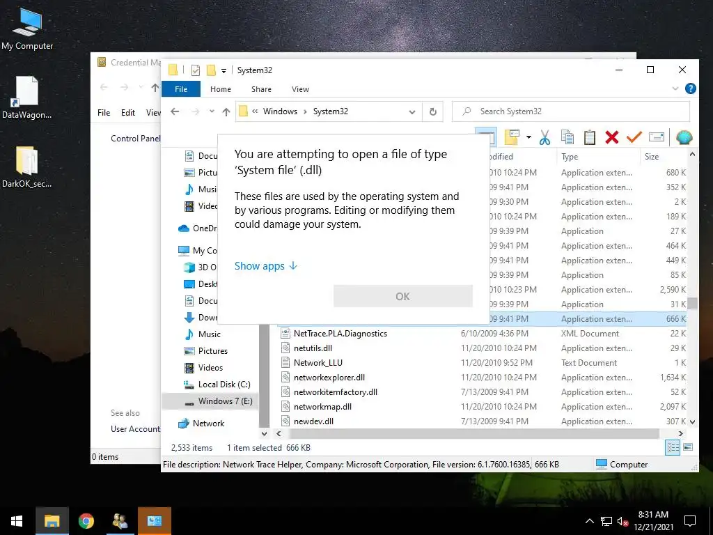Go up one folder level in Explorer
The width and height of the screenshot is (713, 535).
pos(226,111)
